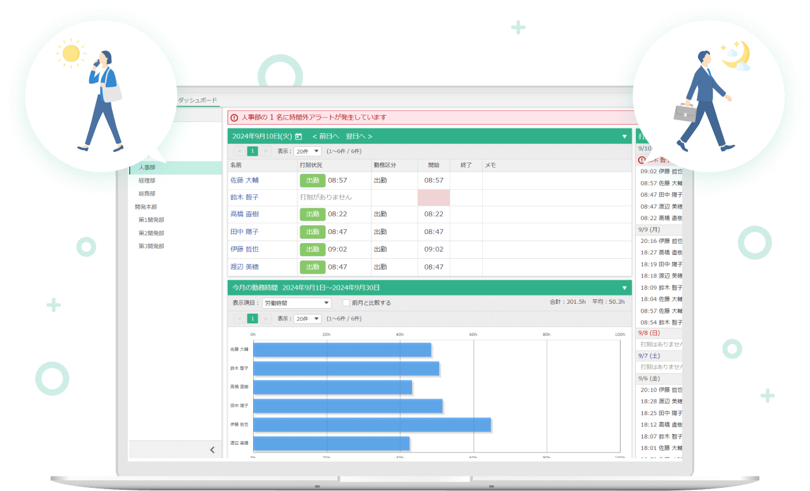Click the pink start-time cell for 鈴木 智子

[433, 197]
